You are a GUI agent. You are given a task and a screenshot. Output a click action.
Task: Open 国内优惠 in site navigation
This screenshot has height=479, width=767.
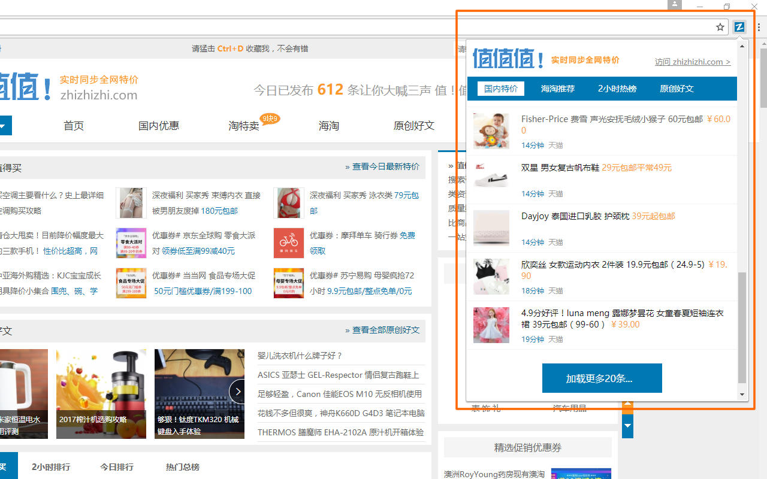[x=159, y=126]
